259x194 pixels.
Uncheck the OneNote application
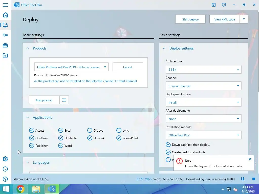pyautogui.click(x=61, y=138)
